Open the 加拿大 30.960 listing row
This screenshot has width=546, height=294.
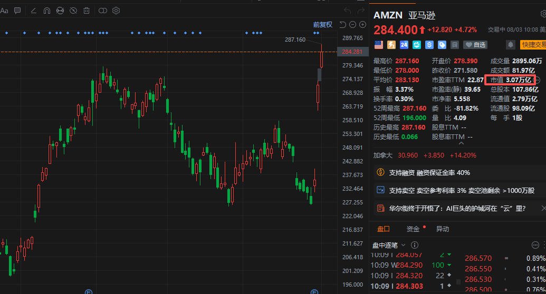pos(425,155)
